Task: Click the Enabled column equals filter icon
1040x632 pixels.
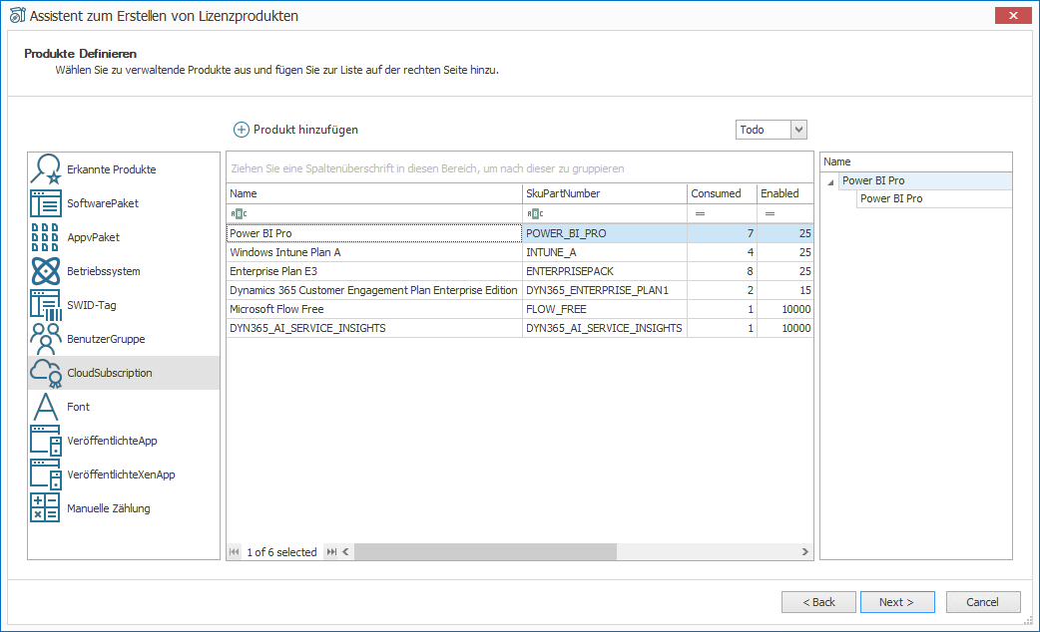Action: click(770, 213)
